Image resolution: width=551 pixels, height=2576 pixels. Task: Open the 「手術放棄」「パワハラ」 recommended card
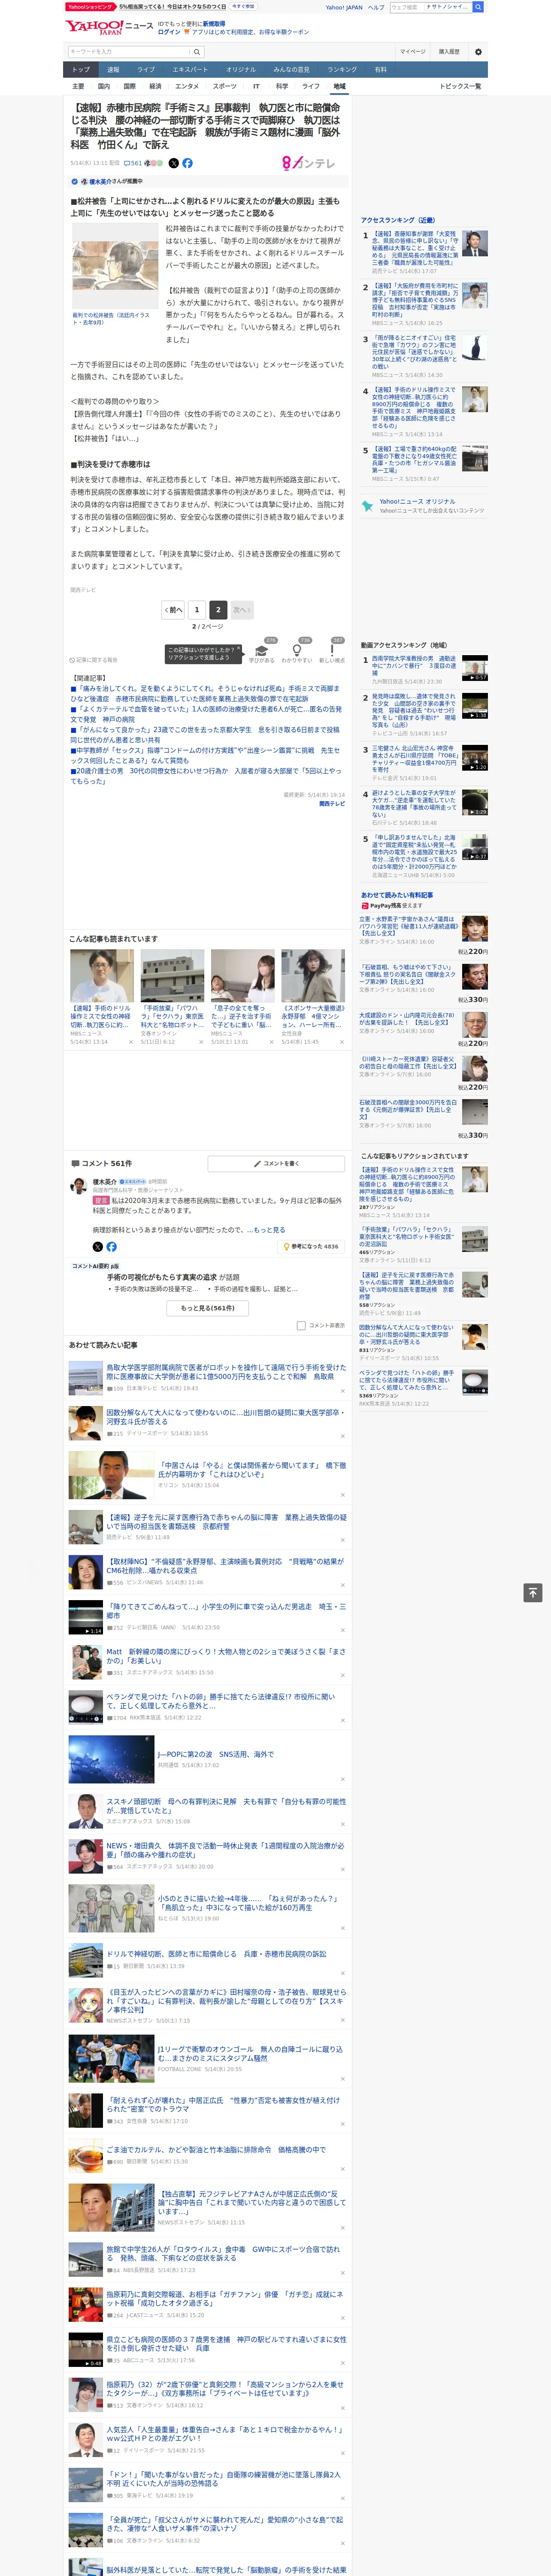click(x=172, y=998)
